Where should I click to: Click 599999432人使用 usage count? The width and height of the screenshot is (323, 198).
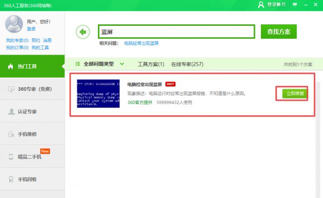pos(174,102)
